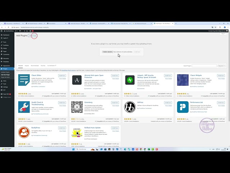
Task: Click the browser back arrow
Action: tap(2, 27)
